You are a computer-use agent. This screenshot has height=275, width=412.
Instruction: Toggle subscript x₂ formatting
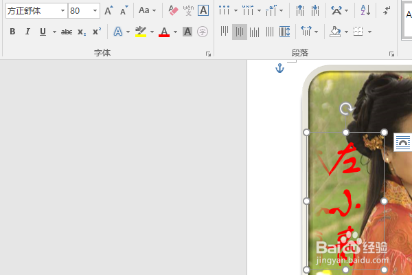[x=82, y=32]
